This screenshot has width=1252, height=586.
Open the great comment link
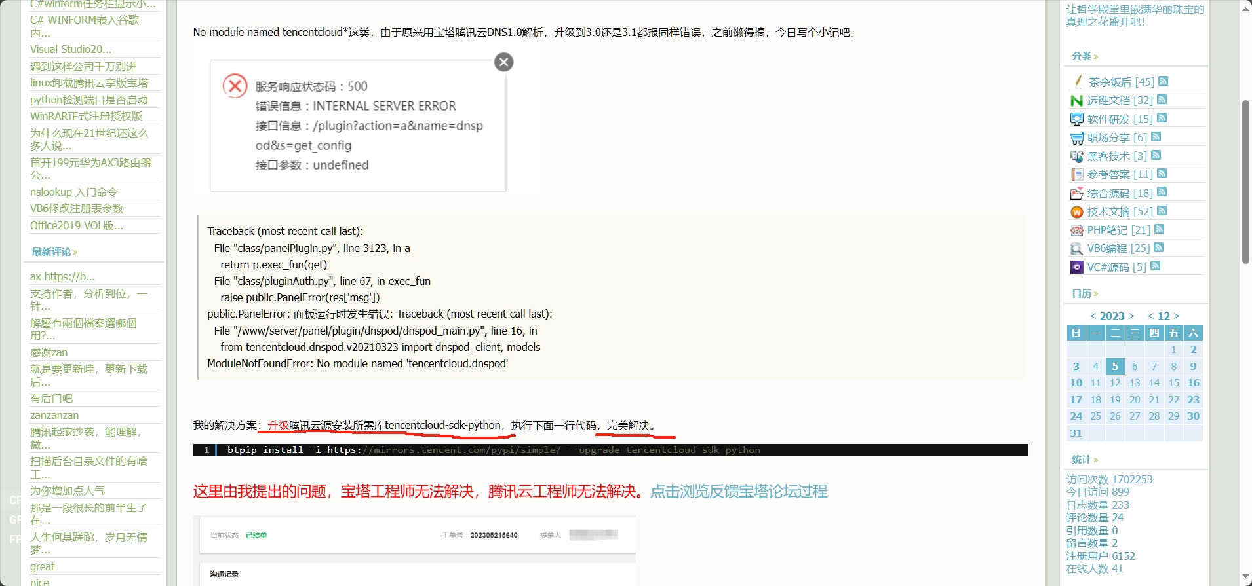(x=43, y=566)
